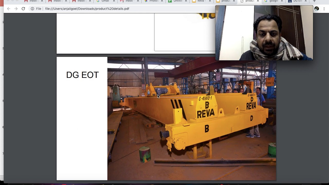Open the Chrome three-dot menu
This screenshot has height=185, width=329.
point(324,9)
